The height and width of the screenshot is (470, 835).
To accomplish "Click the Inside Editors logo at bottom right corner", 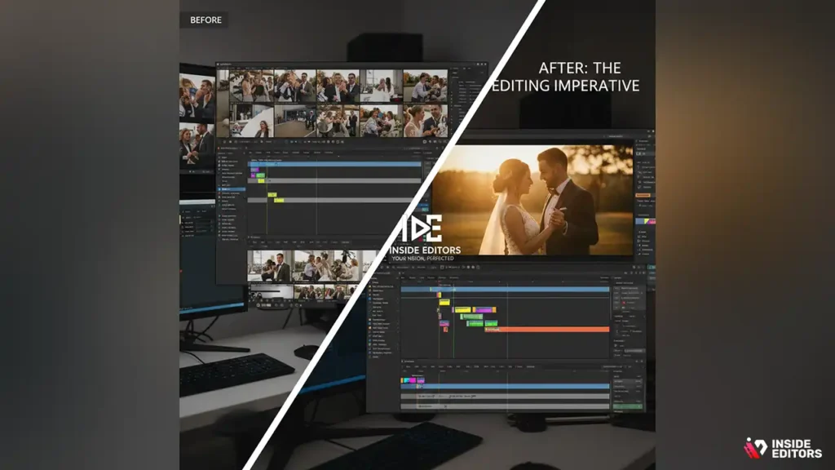I will click(x=783, y=449).
